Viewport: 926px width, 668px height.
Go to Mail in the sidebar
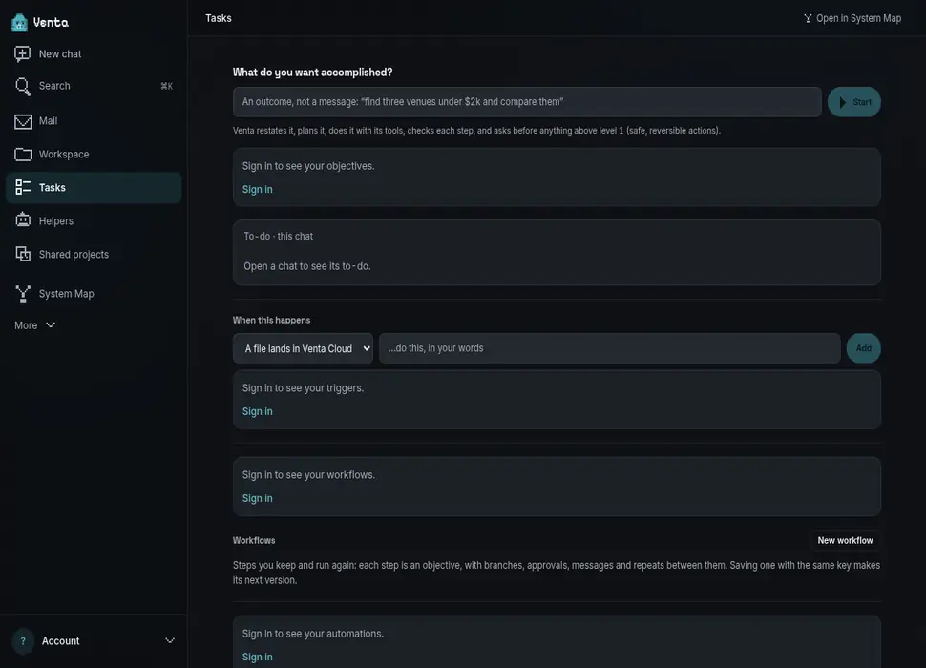(94, 121)
